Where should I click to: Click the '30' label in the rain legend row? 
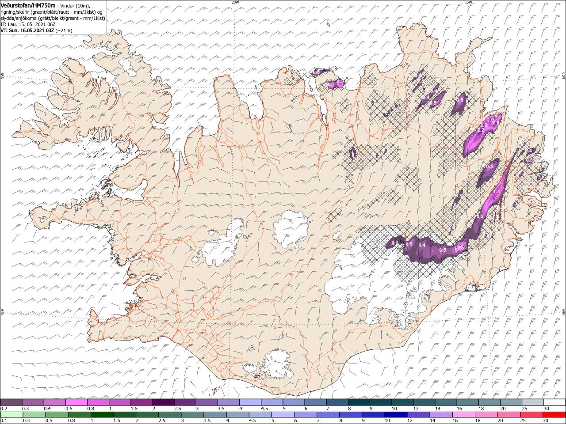click(x=545, y=420)
